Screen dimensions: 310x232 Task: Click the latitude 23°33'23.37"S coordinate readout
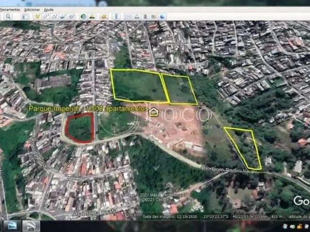(x=216, y=217)
